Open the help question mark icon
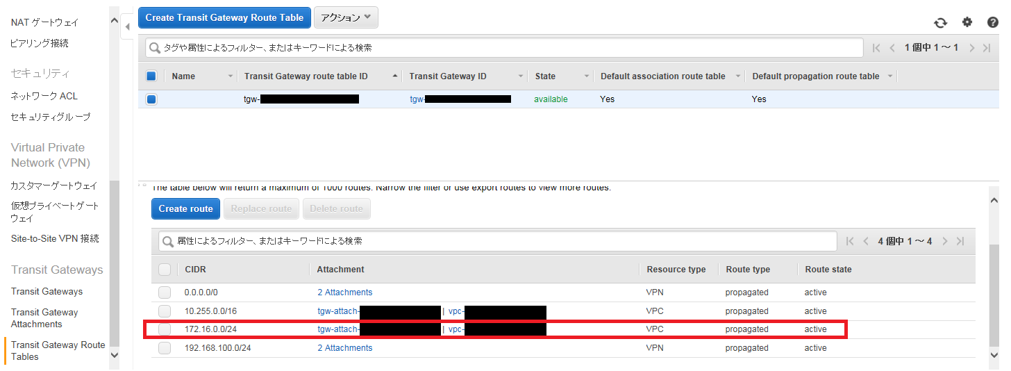Image resolution: width=1011 pixels, height=371 pixels. point(992,22)
